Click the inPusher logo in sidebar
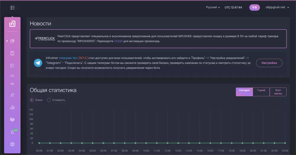The height and width of the screenshot is (155, 296). click(x=12, y=24)
